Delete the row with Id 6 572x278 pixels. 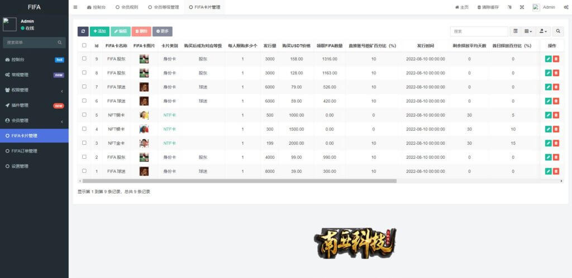556,101
